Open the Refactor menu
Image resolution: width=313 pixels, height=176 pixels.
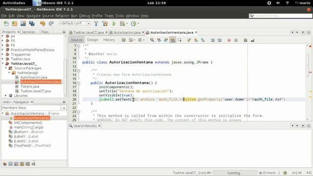click(62, 16)
